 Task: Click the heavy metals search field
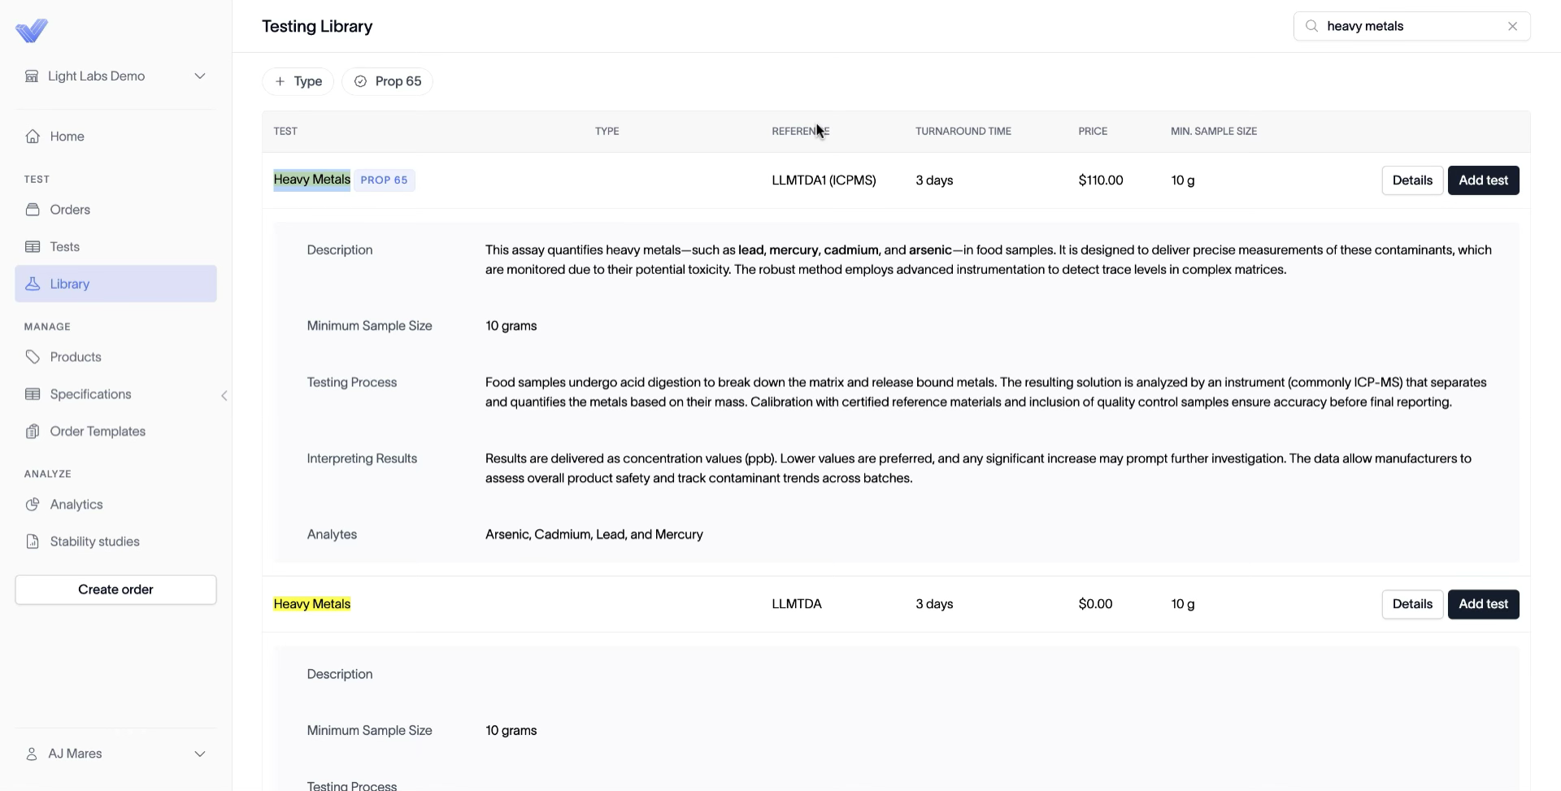(x=1412, y=26)
